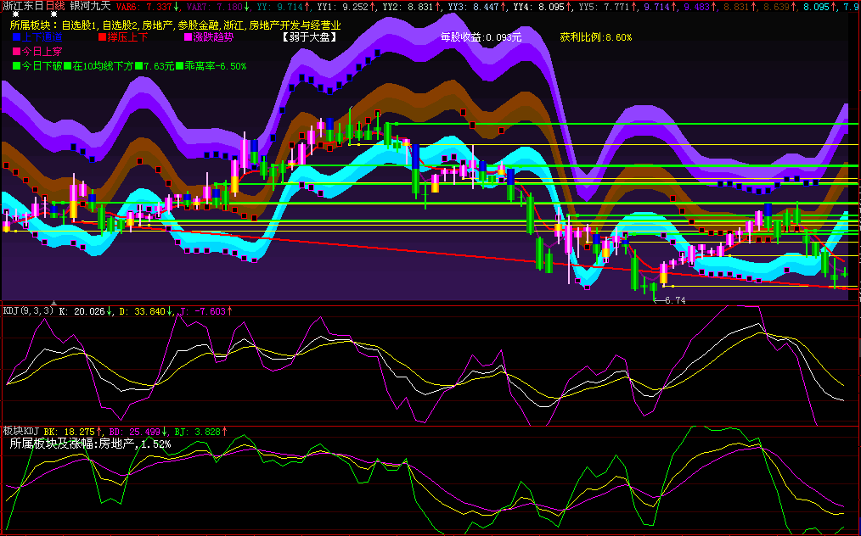The image size is (861, 536).
Task: Click the brown 8.639 value in header
Action: click(x=774, y=7)
